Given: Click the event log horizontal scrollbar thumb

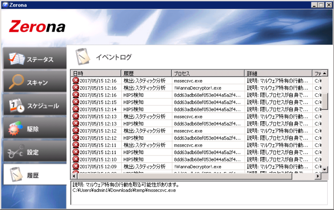Looking at the screenshot, I should (x=185, y=176).
